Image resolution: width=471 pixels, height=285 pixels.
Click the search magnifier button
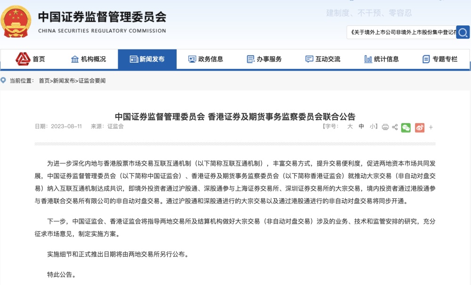463,33
